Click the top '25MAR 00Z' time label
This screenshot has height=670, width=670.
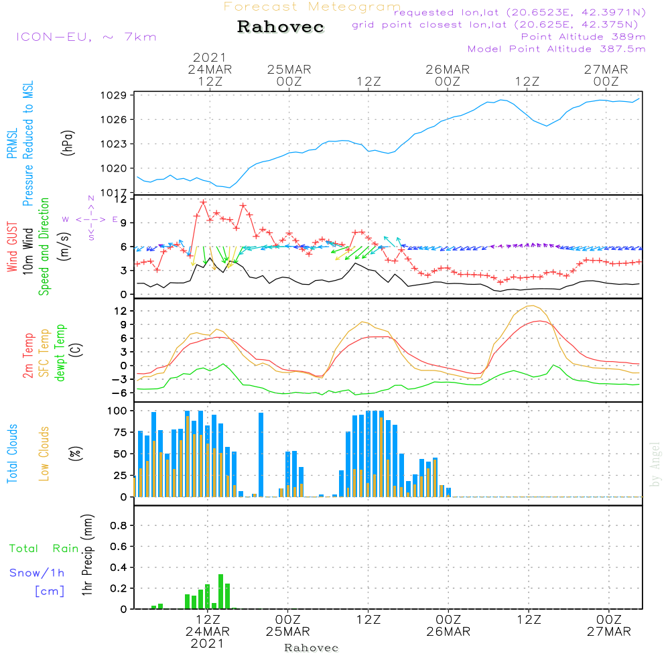(289, 75)
